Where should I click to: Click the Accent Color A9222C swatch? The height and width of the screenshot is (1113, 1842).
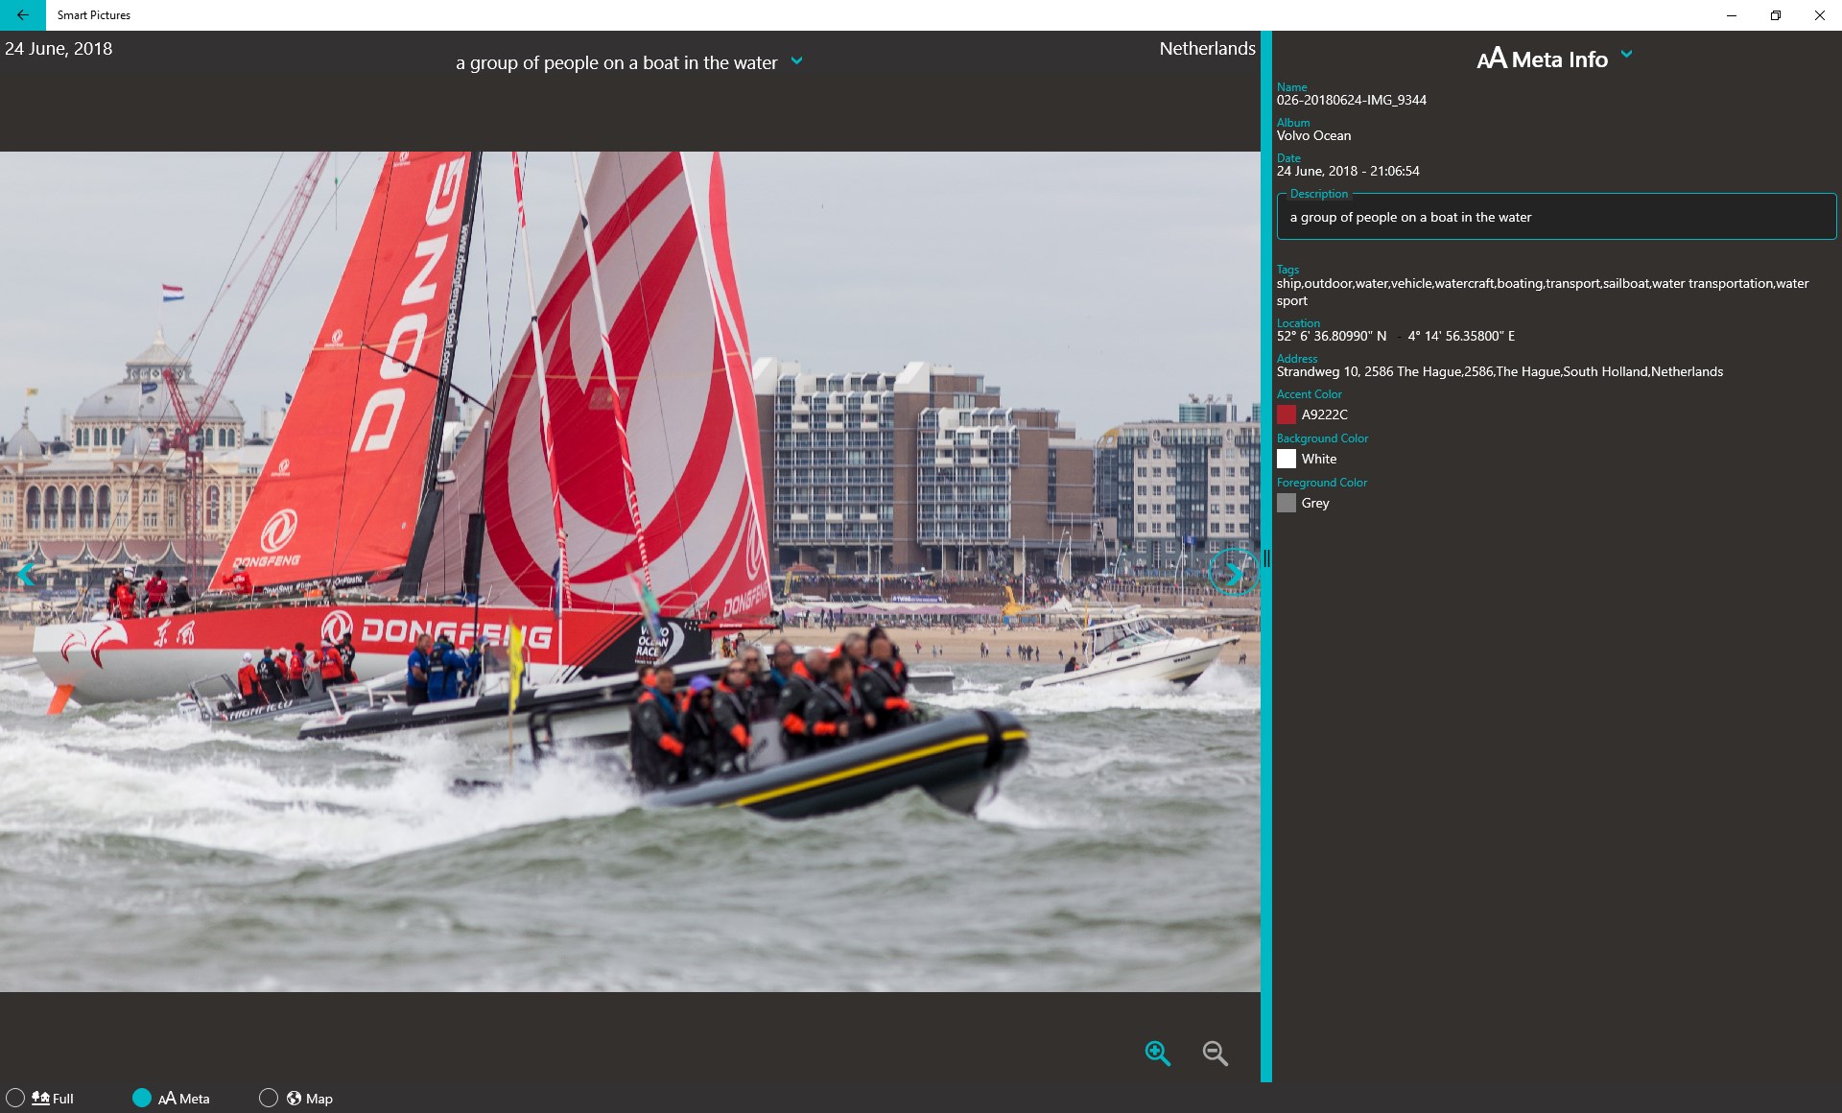1287,414
